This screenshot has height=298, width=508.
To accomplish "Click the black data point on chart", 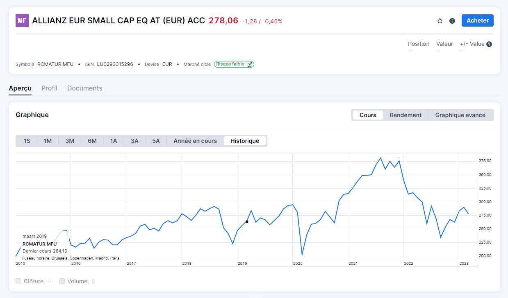I will (x=247, y=221).
